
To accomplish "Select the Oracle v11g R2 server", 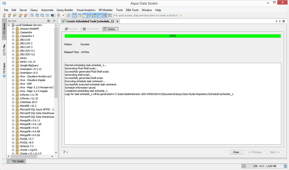I will click(x=29, y=150).
